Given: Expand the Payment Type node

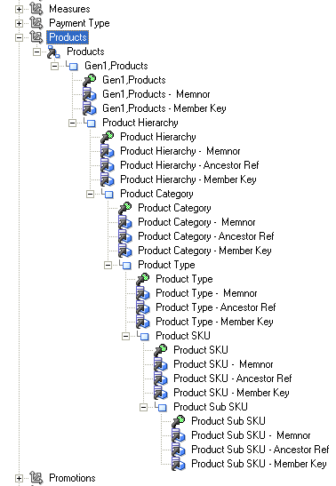Looking at the screenshot, I should (x=19, y=23).
